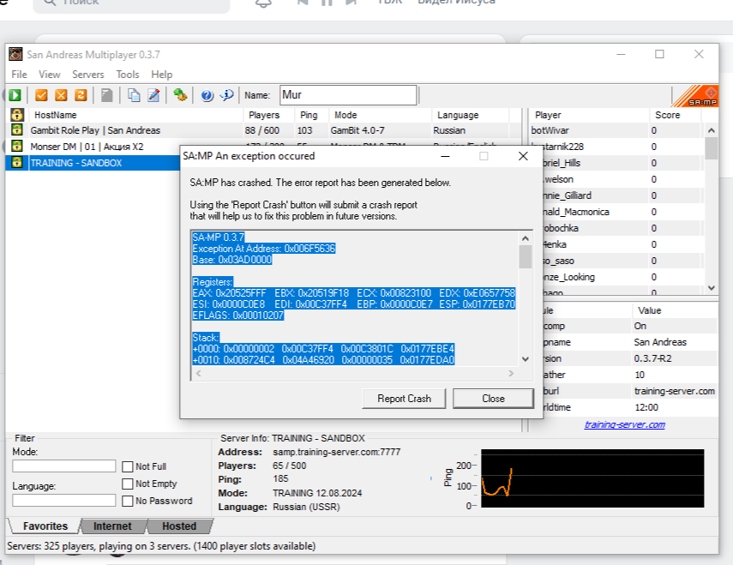Image resolution: width=733 pixels, height=565 pixels.
Task: Open Settings with the gear icon
Action: 180,95
